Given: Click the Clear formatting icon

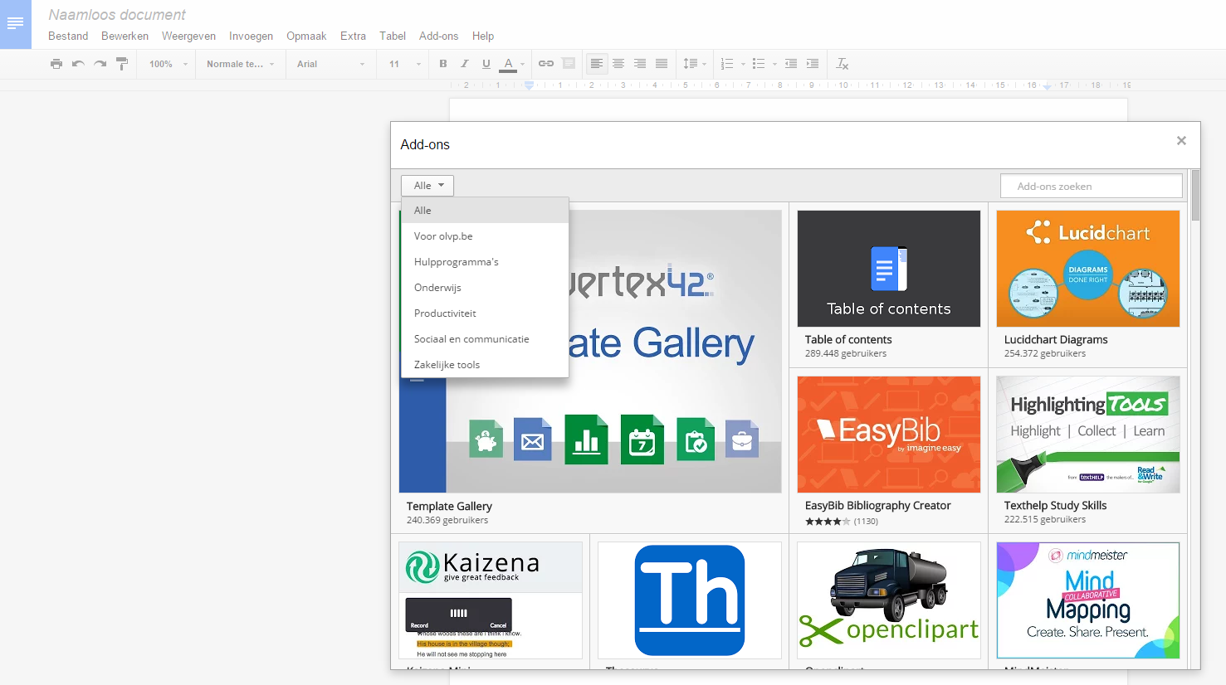Looking at the screenshot, I should (843, 64).
